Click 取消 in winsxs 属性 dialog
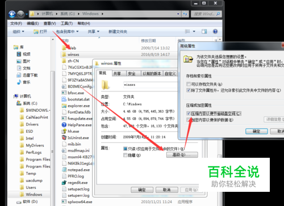 166,190
